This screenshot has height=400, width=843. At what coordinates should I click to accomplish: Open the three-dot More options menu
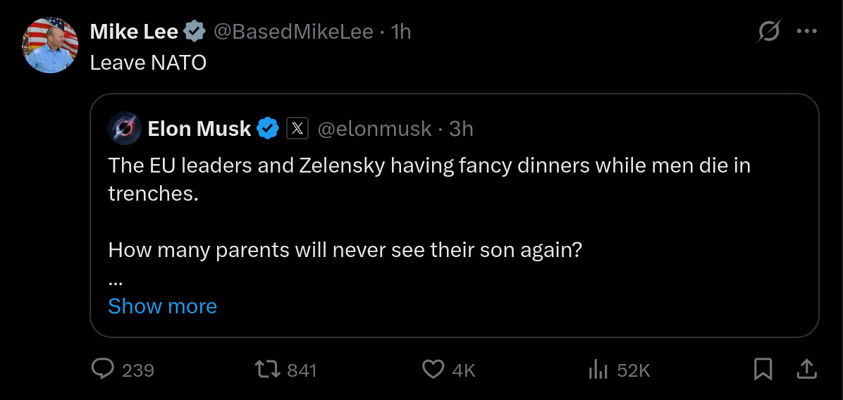click(806, 32)
